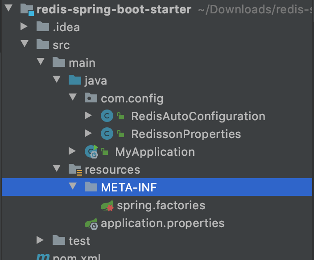Expand the test folder arrow
314x260 pixels.
coord(40,240)
